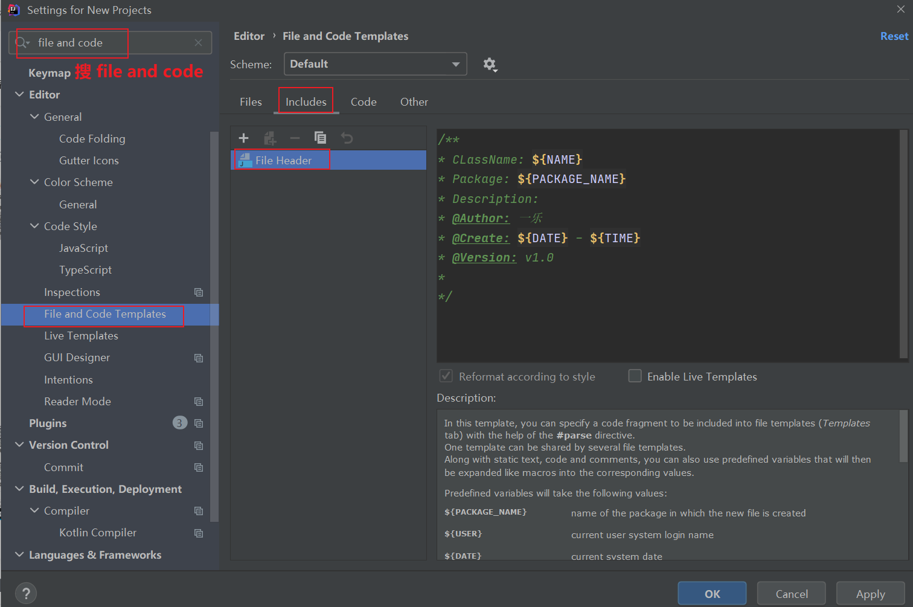Collapse the Version Control node
The image size is (913, 607).
coord(19,445)
